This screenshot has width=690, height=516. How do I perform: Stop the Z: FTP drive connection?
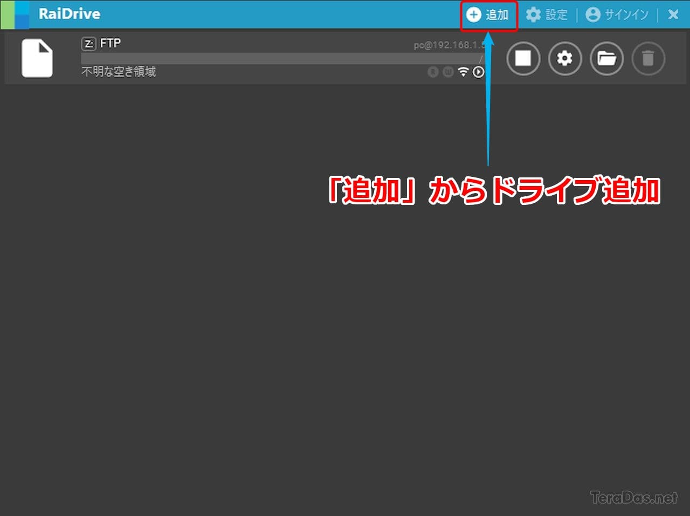point(523,58)
